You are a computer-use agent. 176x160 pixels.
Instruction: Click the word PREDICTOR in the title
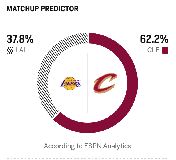pos(60,9)
